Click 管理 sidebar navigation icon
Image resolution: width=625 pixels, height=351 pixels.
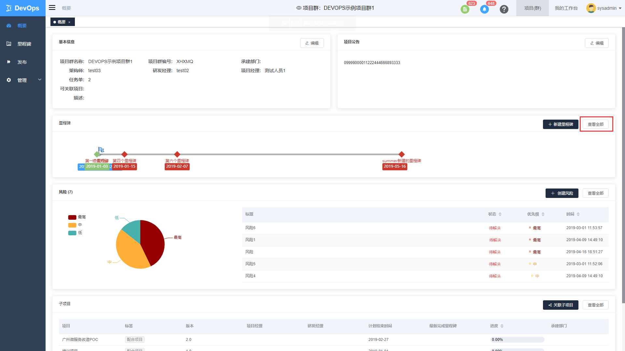pos(8,80)
